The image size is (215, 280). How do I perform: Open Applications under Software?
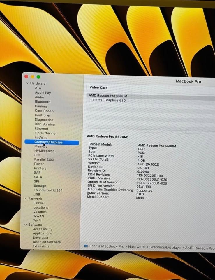click(x=42, y=233)
